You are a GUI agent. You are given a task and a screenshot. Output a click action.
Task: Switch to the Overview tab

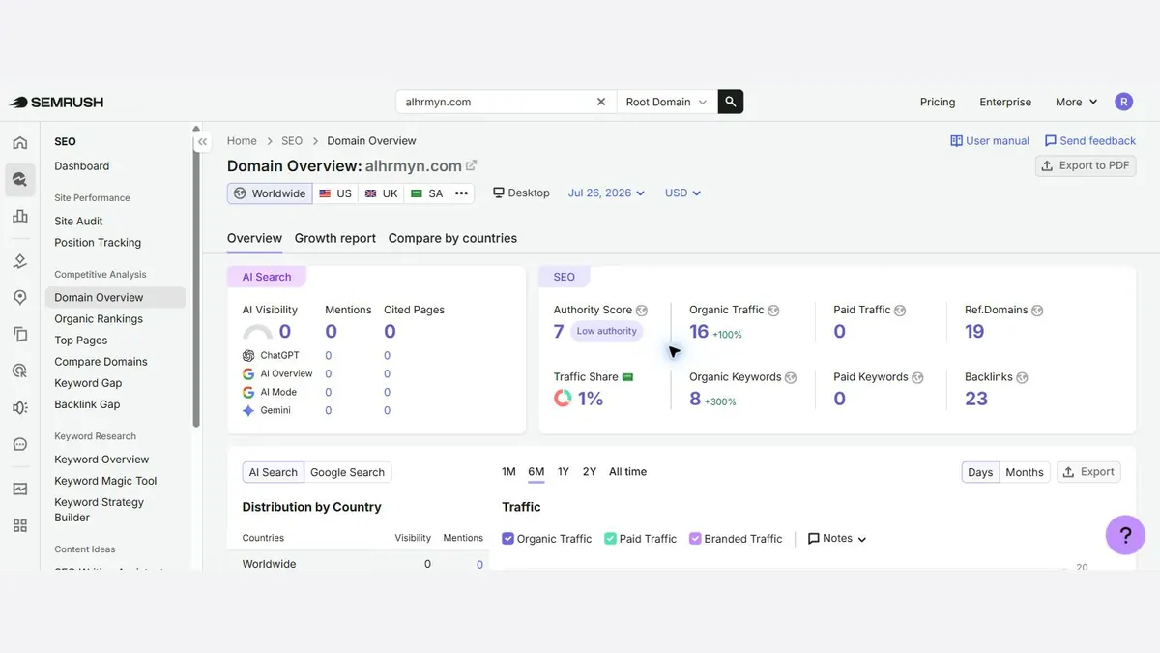click(254, 238)
